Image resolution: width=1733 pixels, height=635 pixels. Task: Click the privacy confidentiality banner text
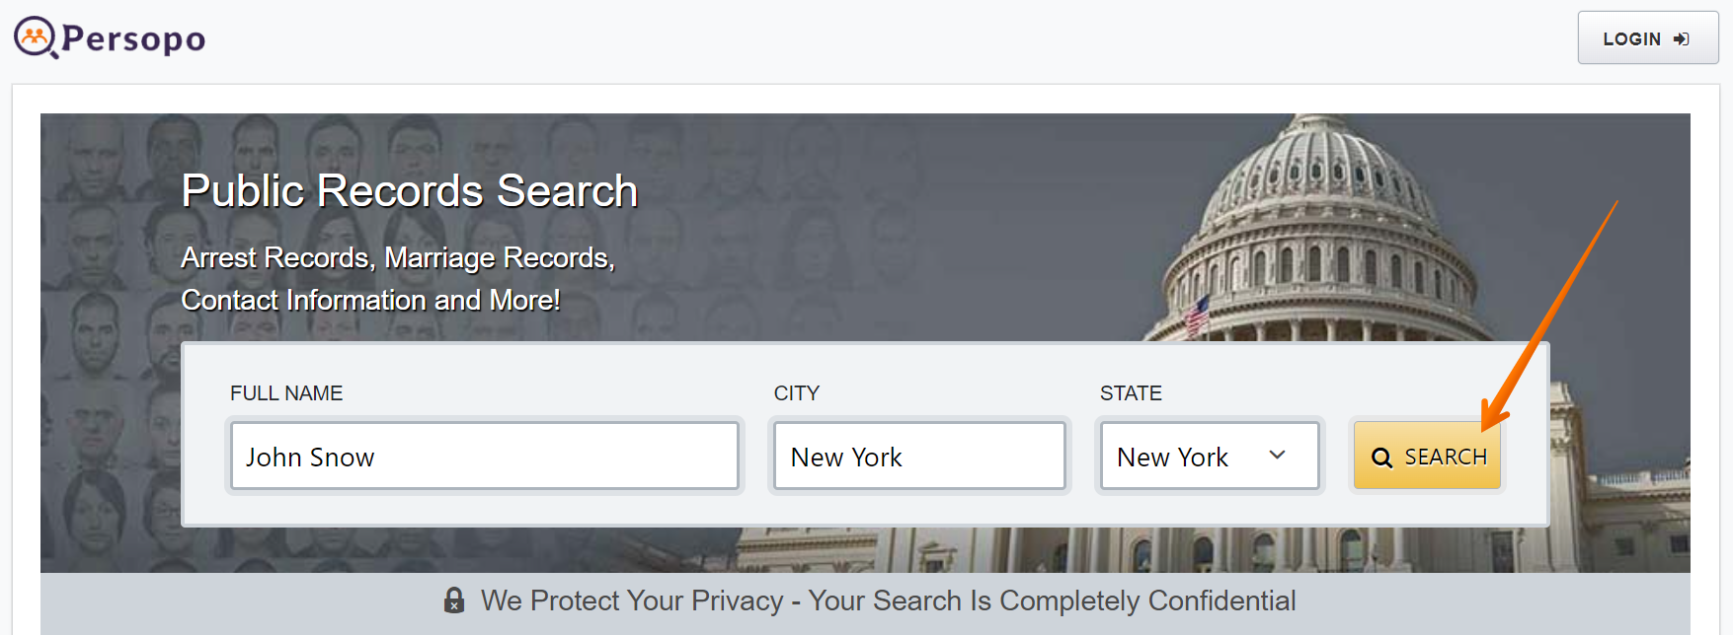click(888, 600)
